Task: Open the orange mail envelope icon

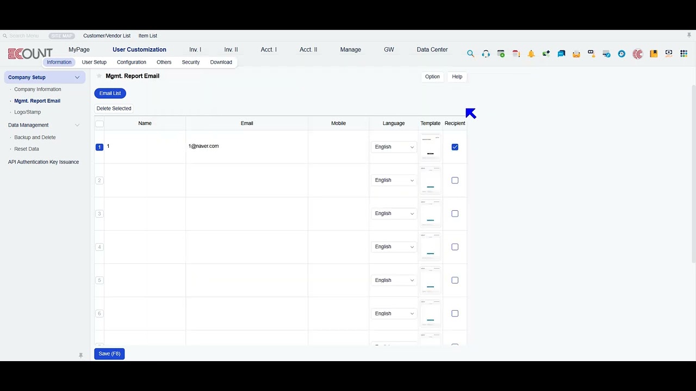Action: (x=576, y=54)
